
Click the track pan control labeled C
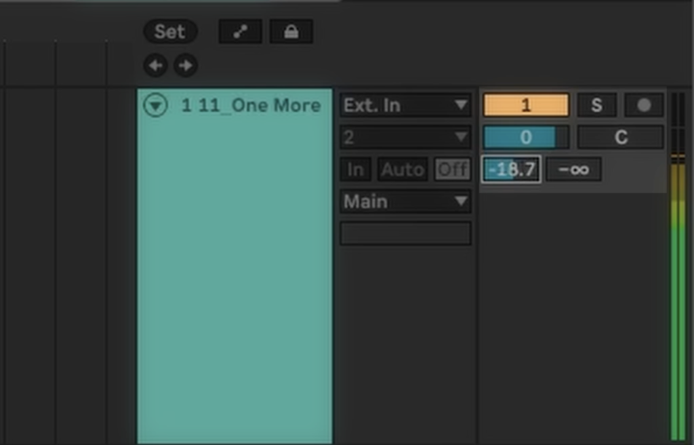(620, 137)
